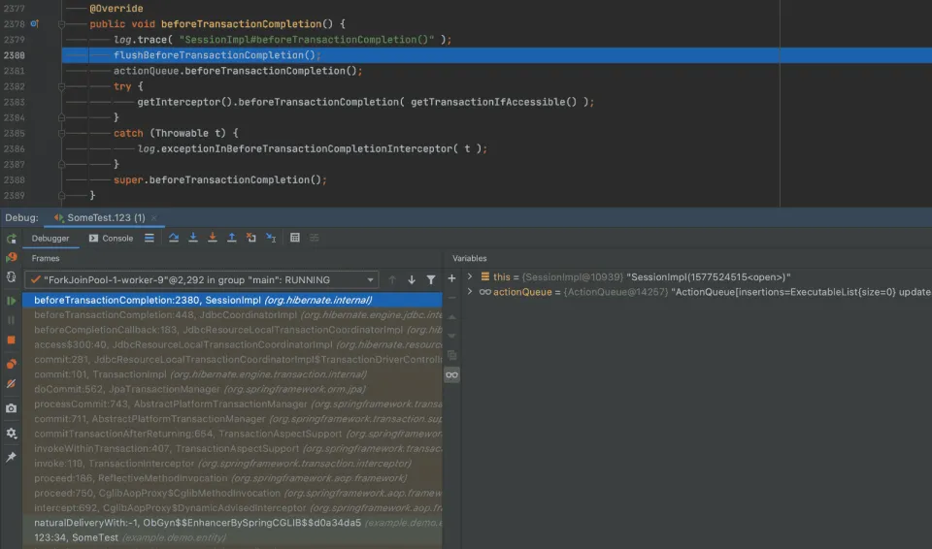Select frame proceed:750, CglibAopProxy

232,493
